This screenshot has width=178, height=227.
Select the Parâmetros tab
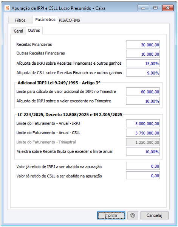(45, 19)
